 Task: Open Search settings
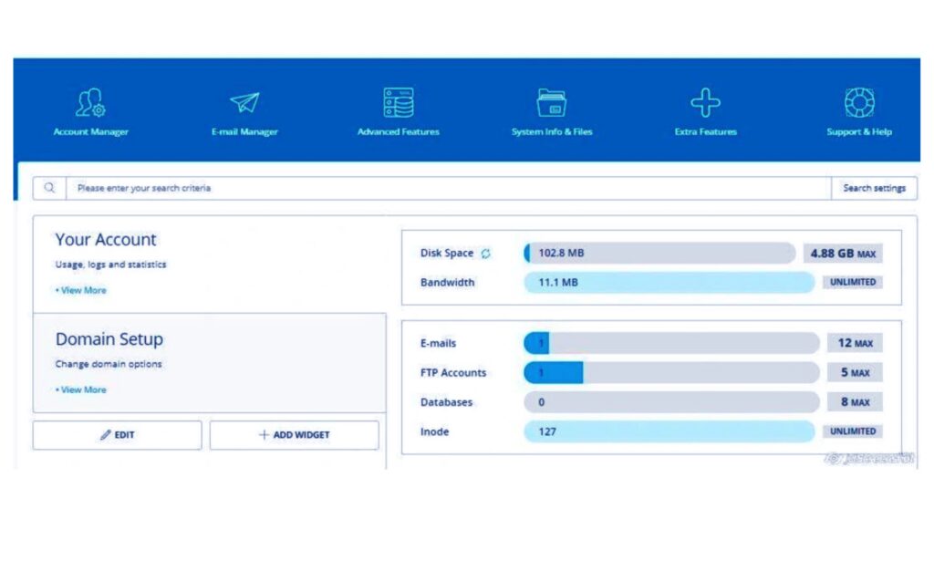tap(873, 188)
